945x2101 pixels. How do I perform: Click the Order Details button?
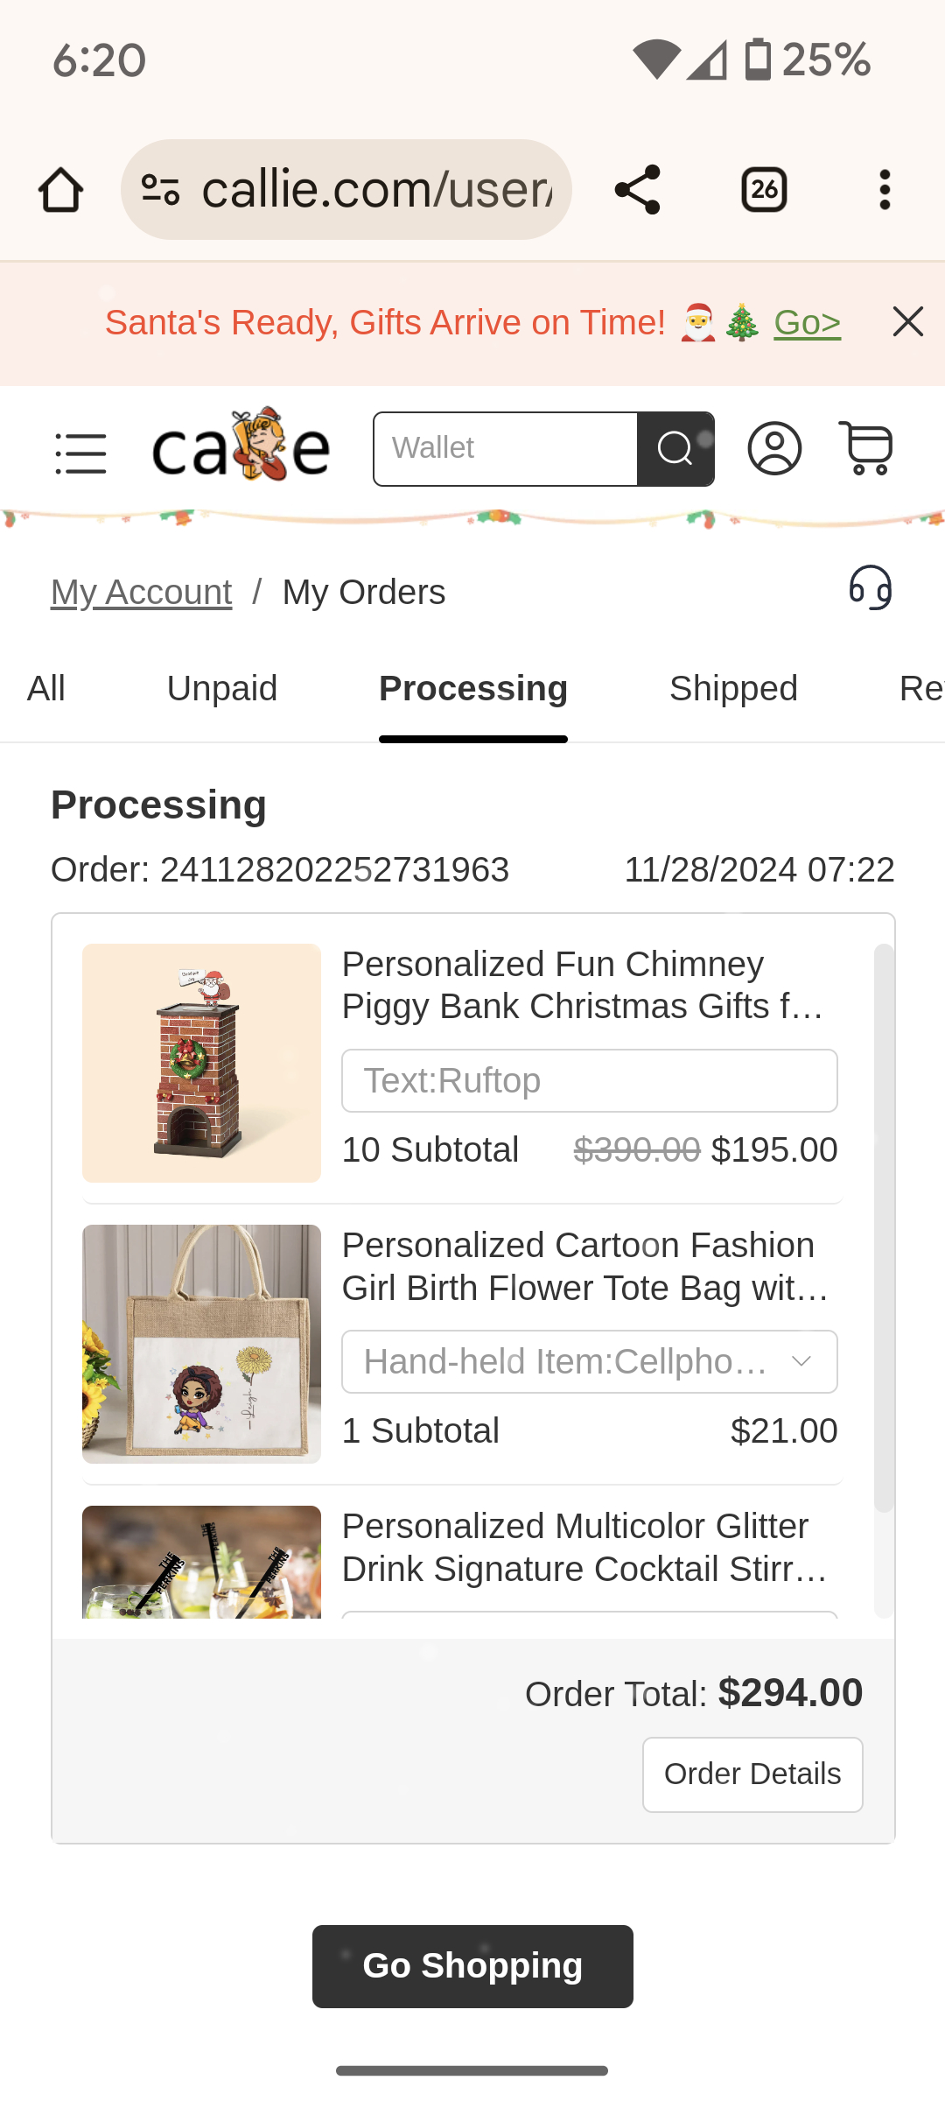click(752, 1774)
